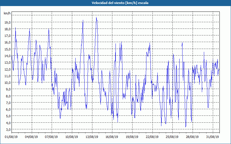The height and width of the screenshot is (144, 231).
Task: Click the 'km/h' axis unit label
Action: click(x=7, y=13)
